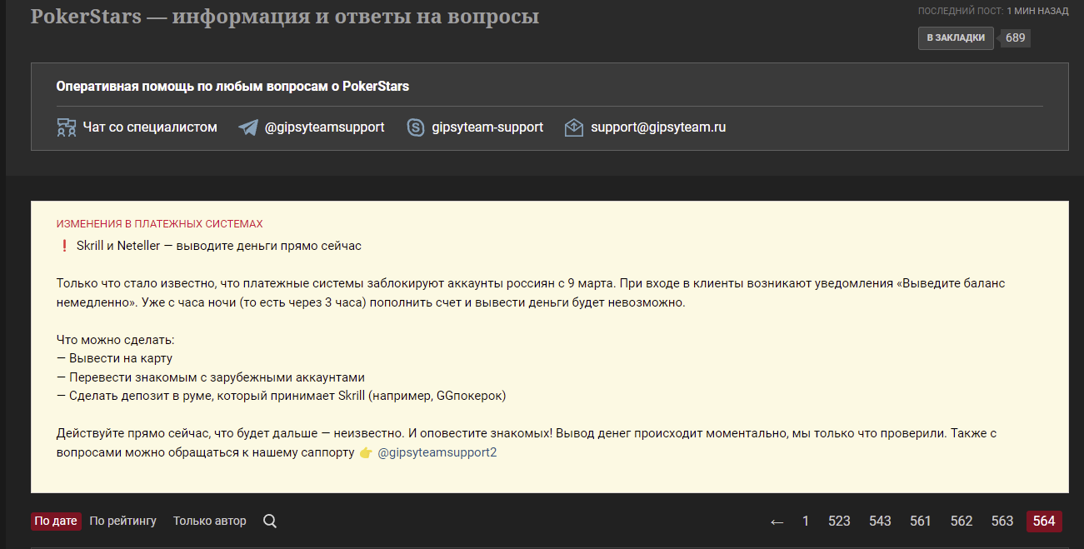Open 'Чат со специалистом' link

pos(150,127)
